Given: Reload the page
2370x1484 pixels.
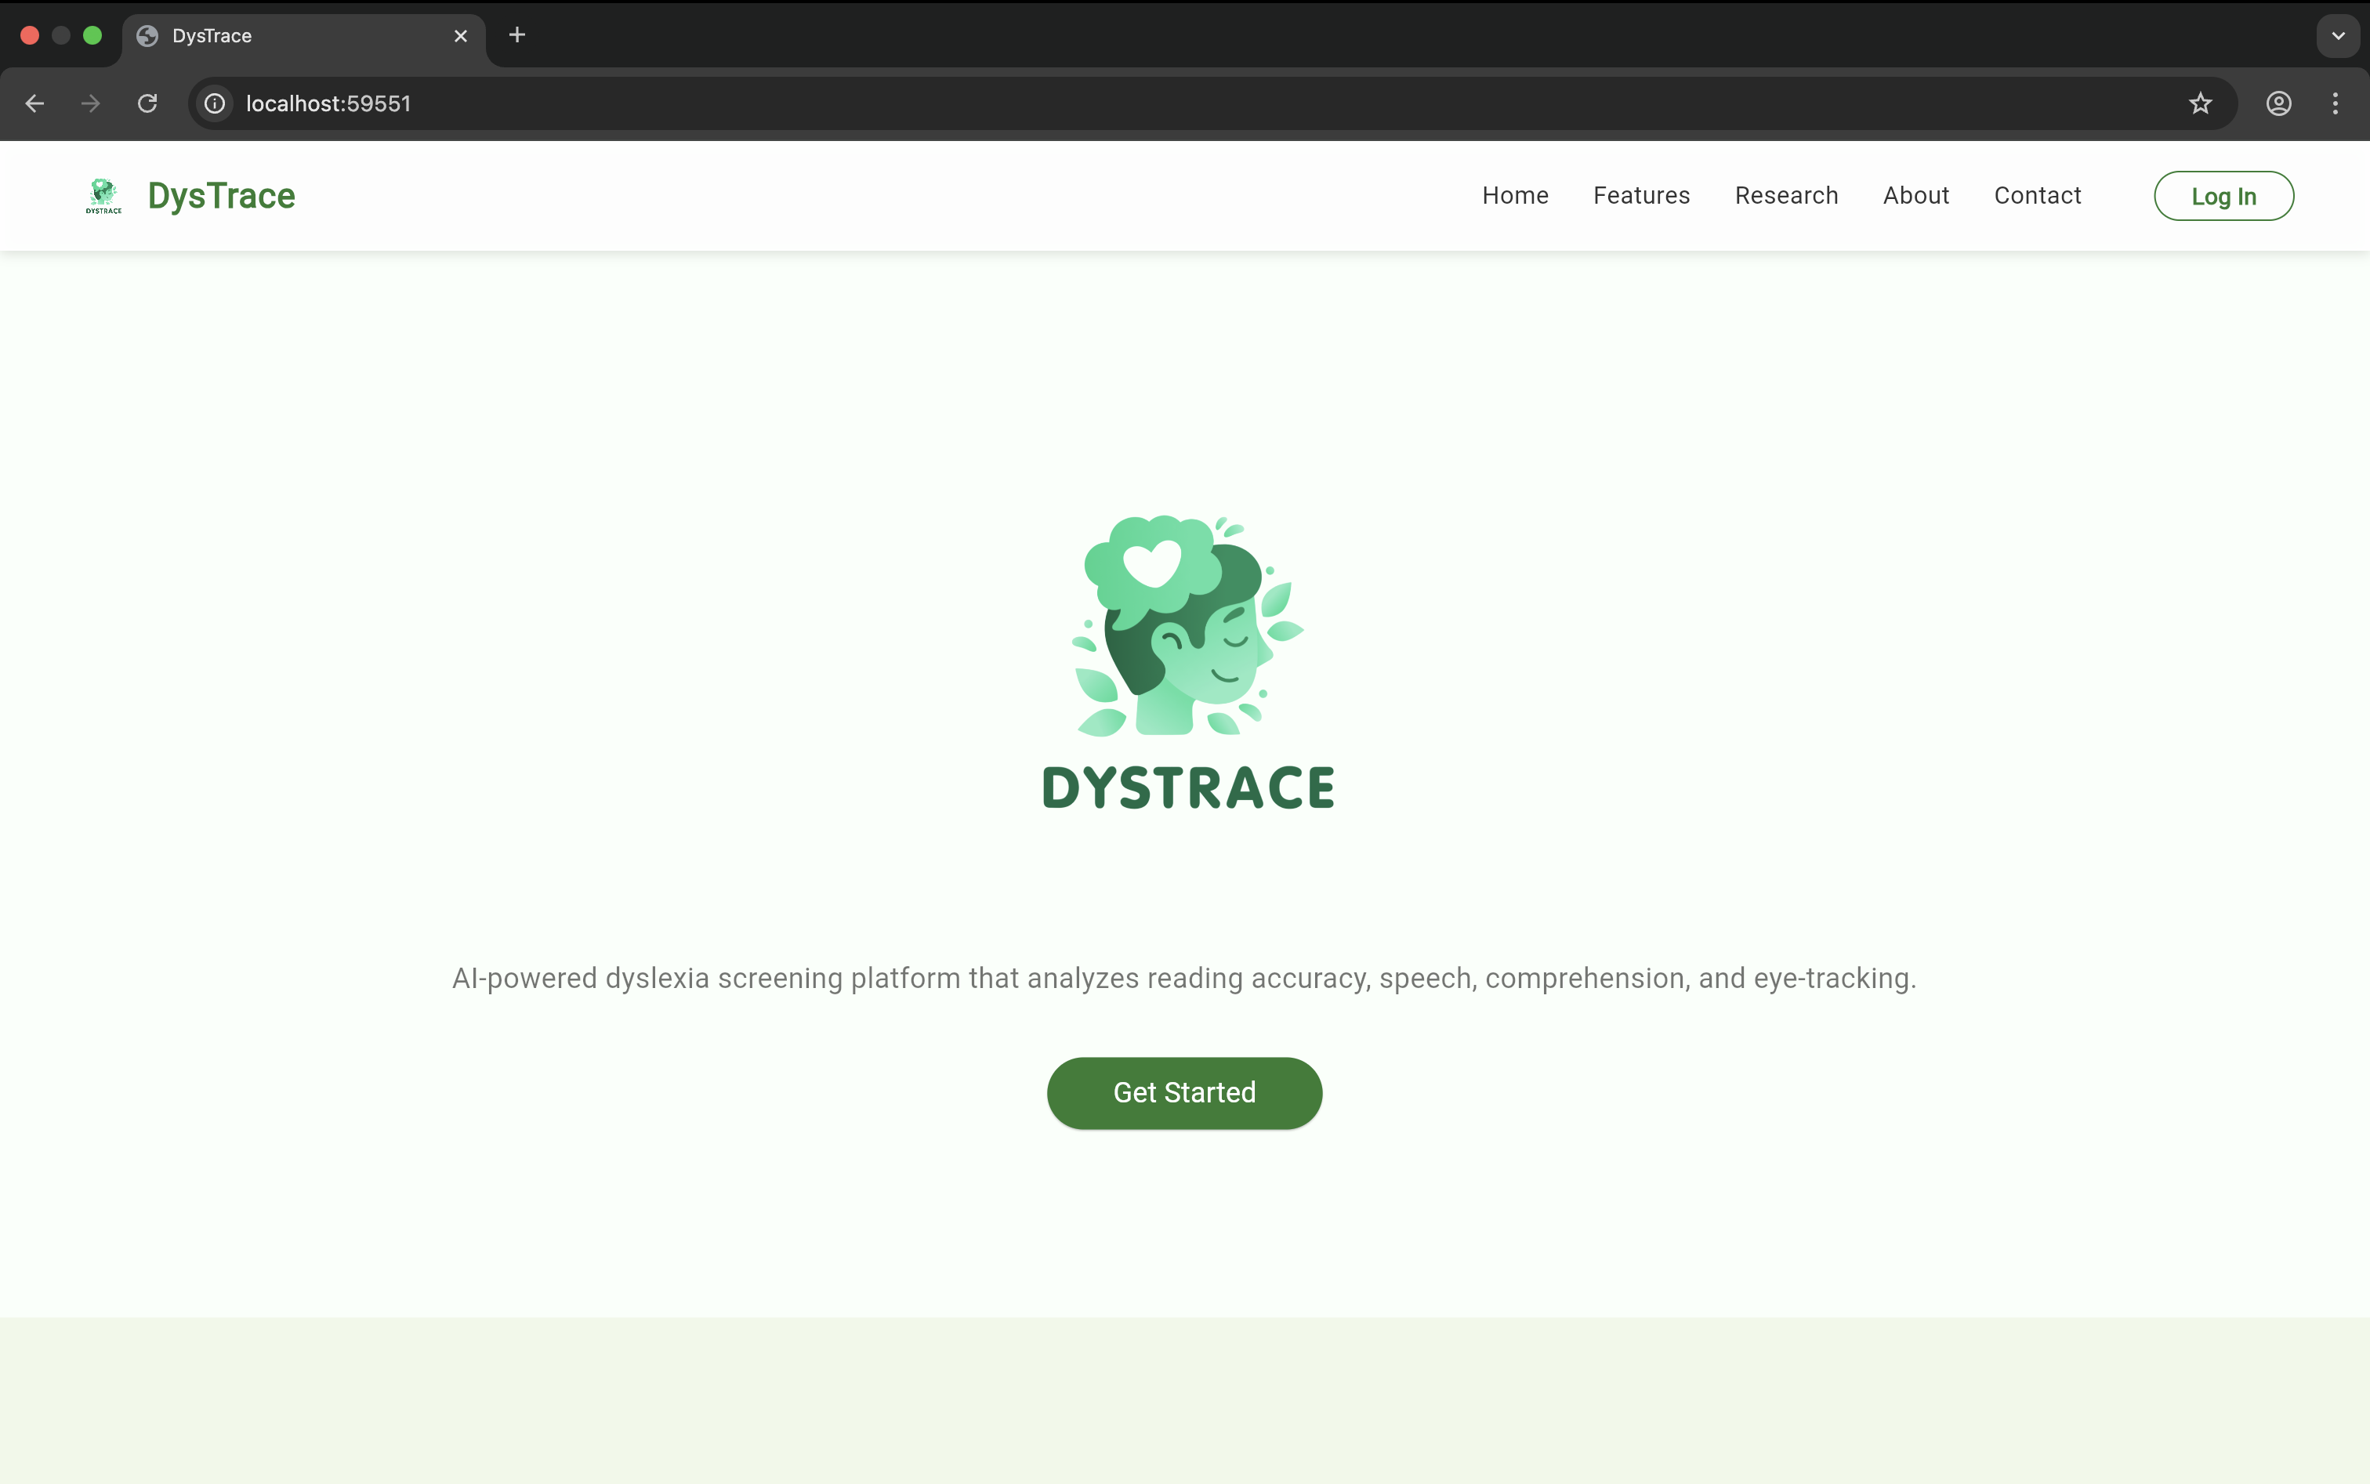Looking at the screenshot, I should pyautogui.click(x=147, y=104).
